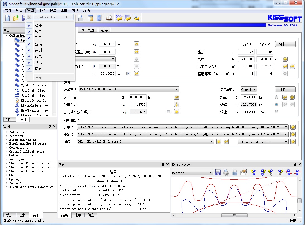This screenshot has height=225, width=305.
Task: Switch to the 手册 tab bottom left
Action: point(9,215)
